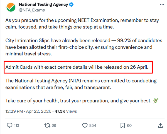Click the 60 bookmarks count
This screenshot has width=167, height=134.
coord(129,126)
